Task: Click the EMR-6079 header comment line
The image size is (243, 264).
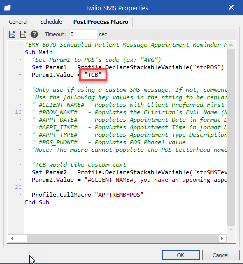Action: point(126,45)
